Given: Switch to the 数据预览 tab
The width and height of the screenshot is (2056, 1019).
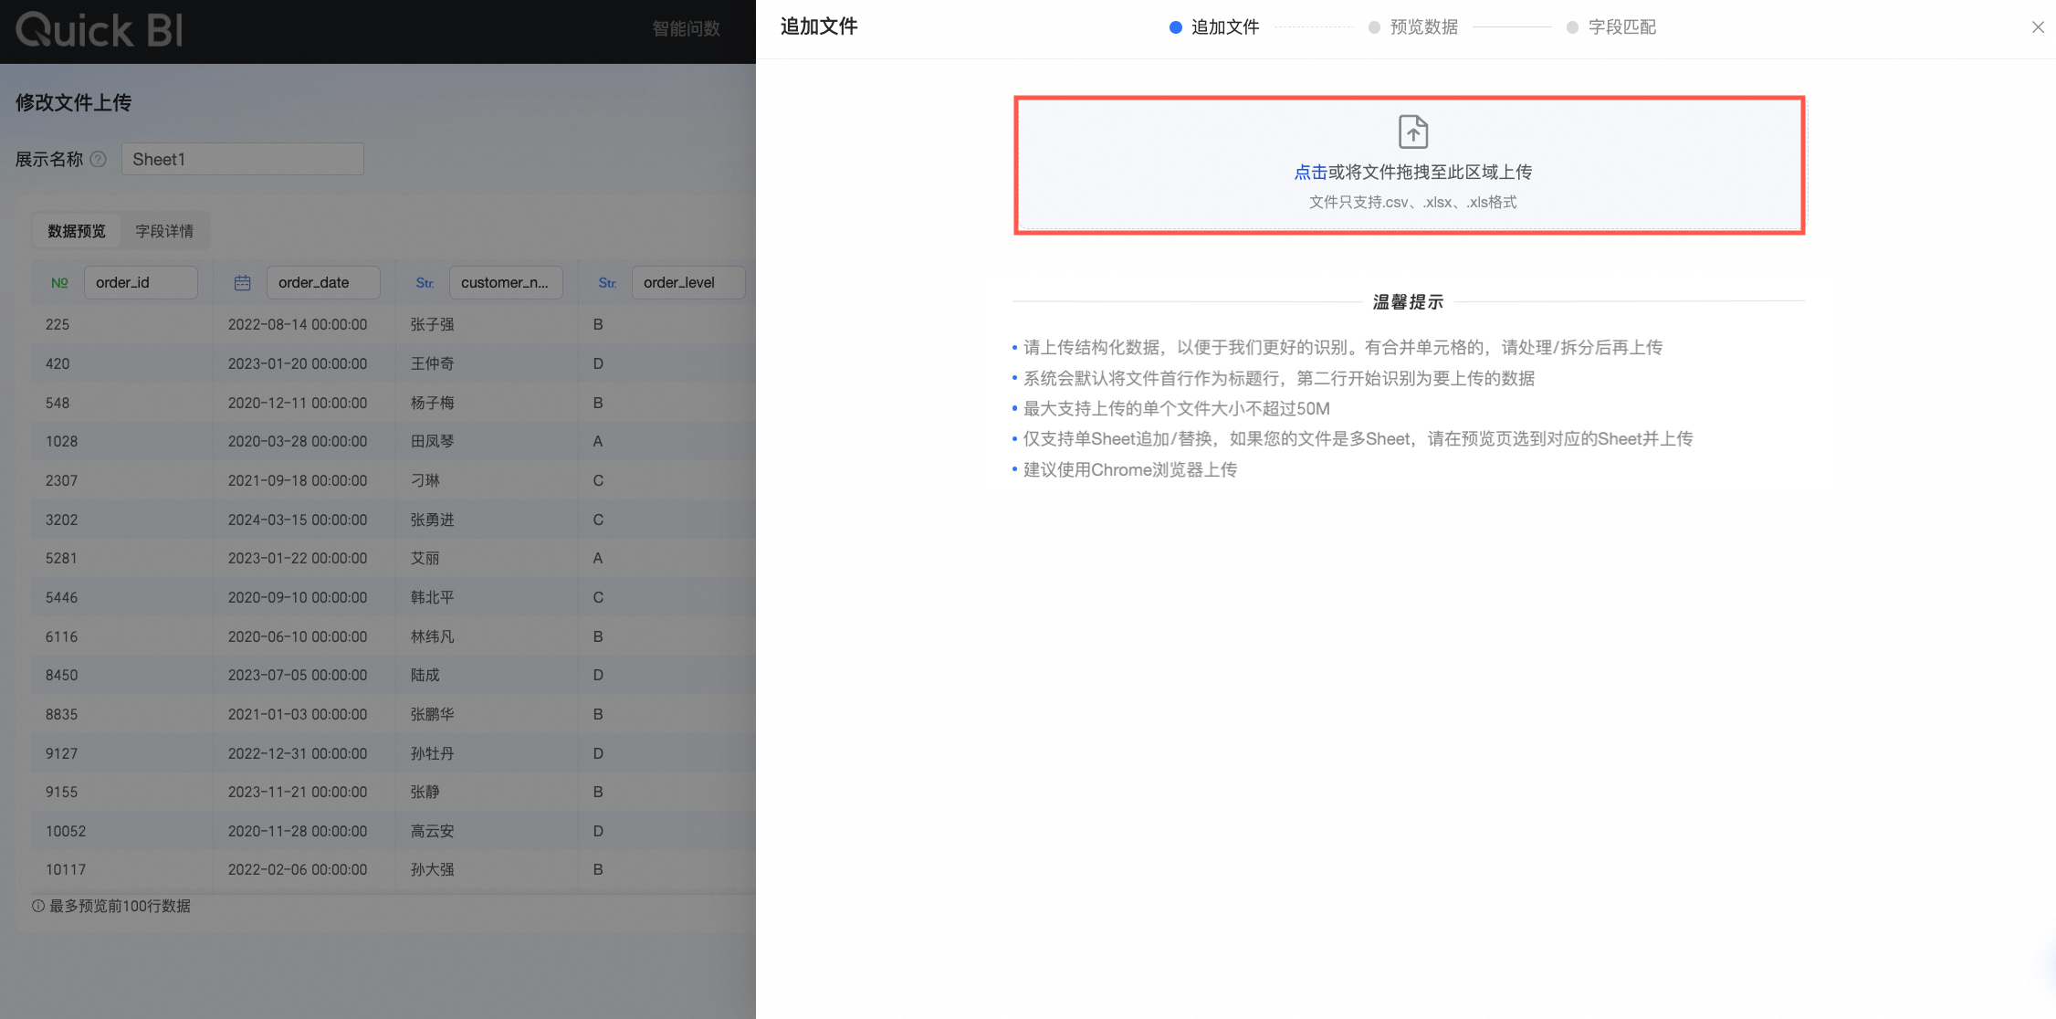Looking at the screenshot, I should (x=77, y=231).
